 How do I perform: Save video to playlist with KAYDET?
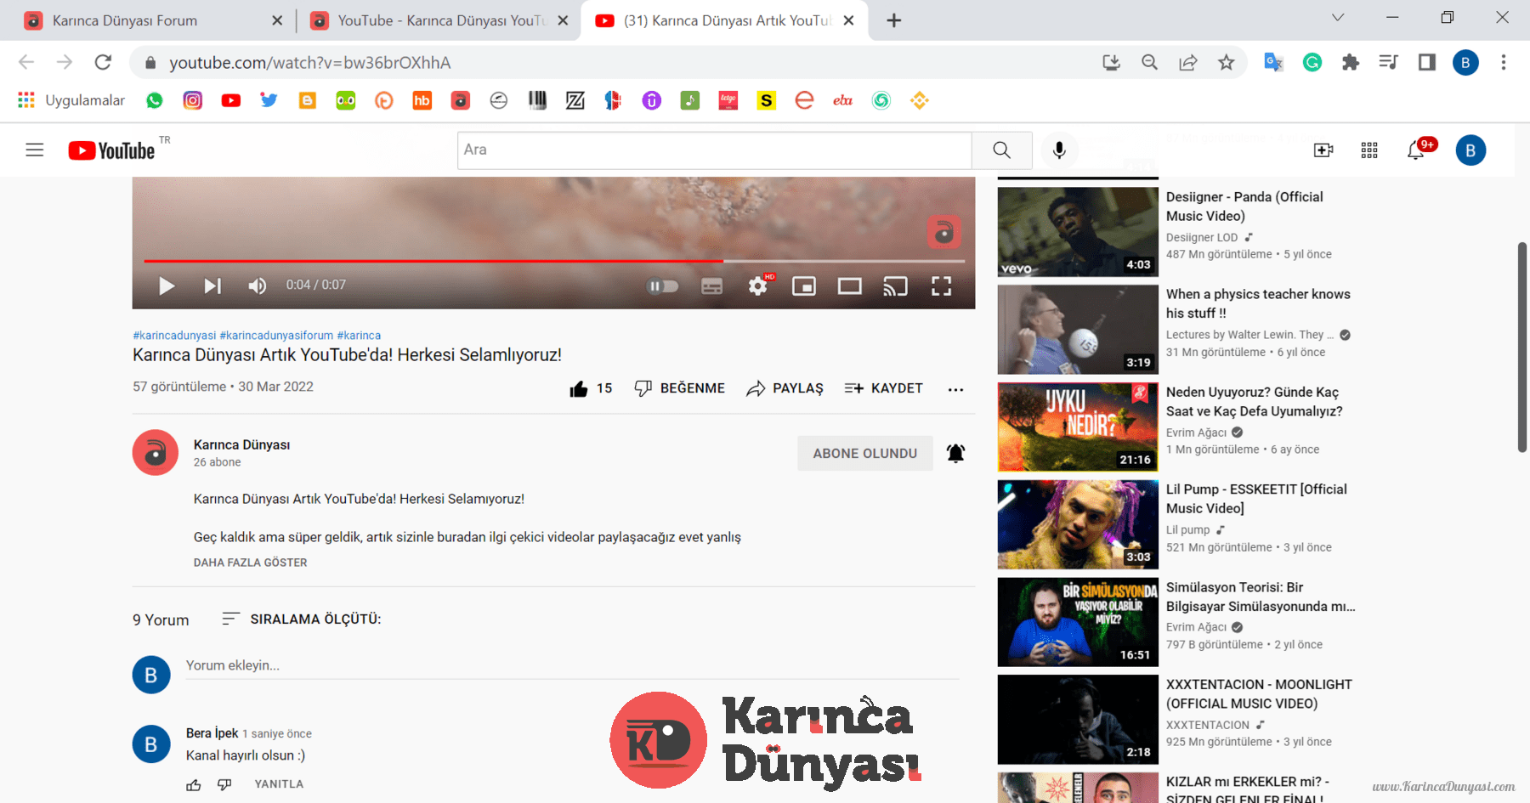[x=884, y=388]
